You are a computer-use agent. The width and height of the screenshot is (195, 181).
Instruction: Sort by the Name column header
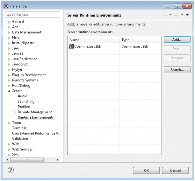click(x=94, y=40)
